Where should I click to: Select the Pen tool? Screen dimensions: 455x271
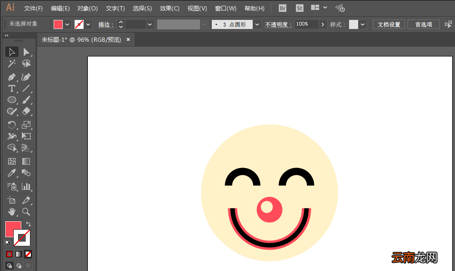click(x=11, y=77)
